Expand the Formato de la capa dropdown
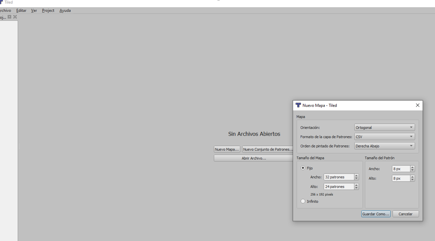435x241 pixels. (384, 137)
